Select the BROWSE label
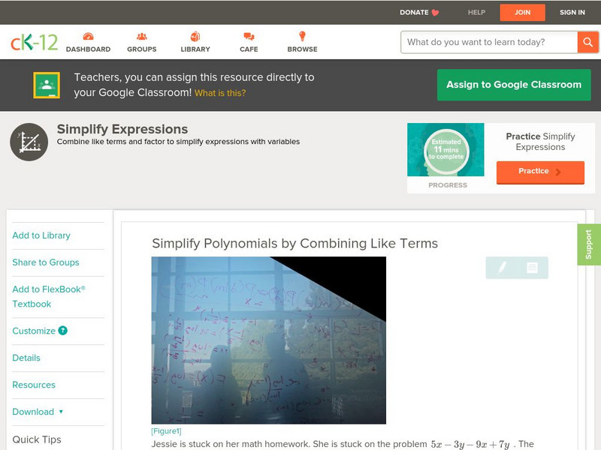601x450 pixels. [303, 49]
